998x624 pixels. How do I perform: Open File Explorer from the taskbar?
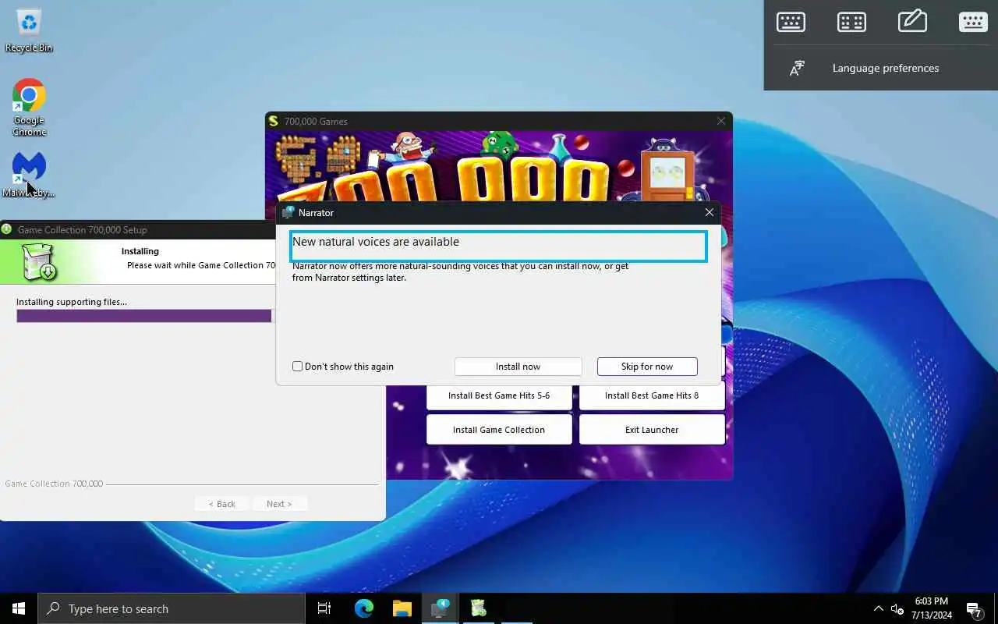click(402, 608)
